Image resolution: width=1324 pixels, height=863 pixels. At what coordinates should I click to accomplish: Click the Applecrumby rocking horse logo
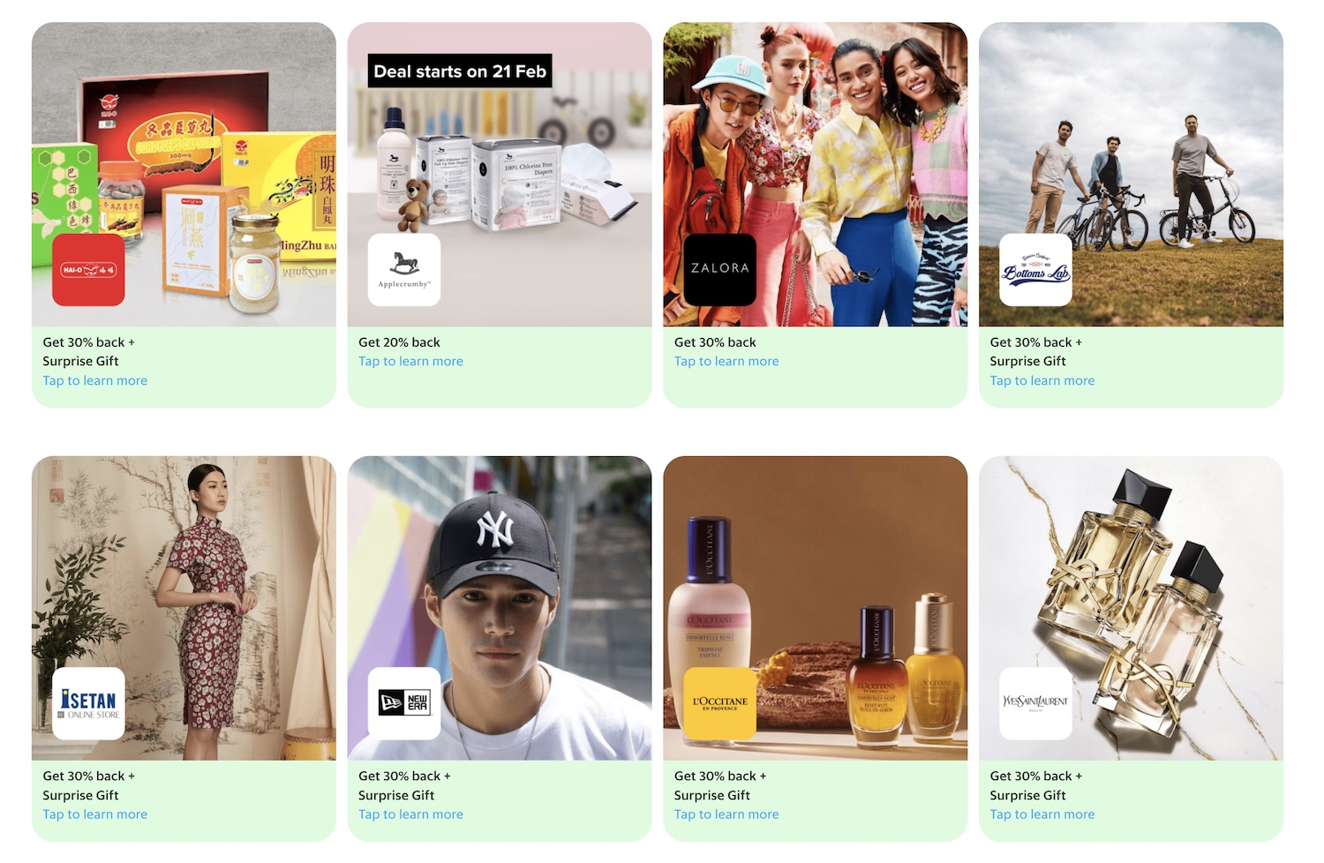(x=404, y=270)
